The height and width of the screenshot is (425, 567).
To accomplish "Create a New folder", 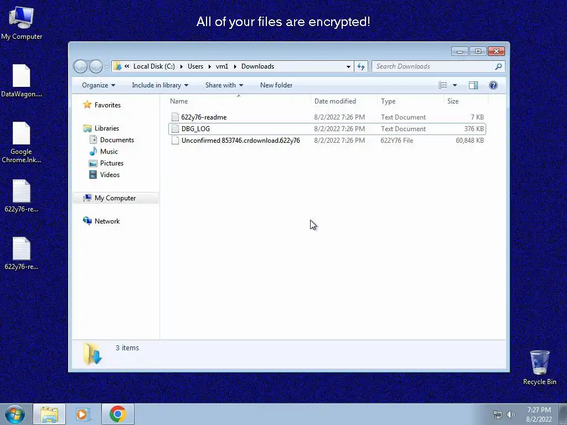I will tap(276, 85).
